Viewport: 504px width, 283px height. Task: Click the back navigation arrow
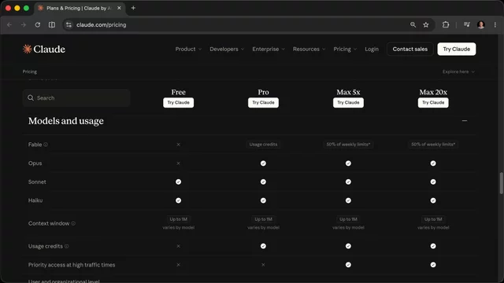pyautogui.click(x=9, y=24)
